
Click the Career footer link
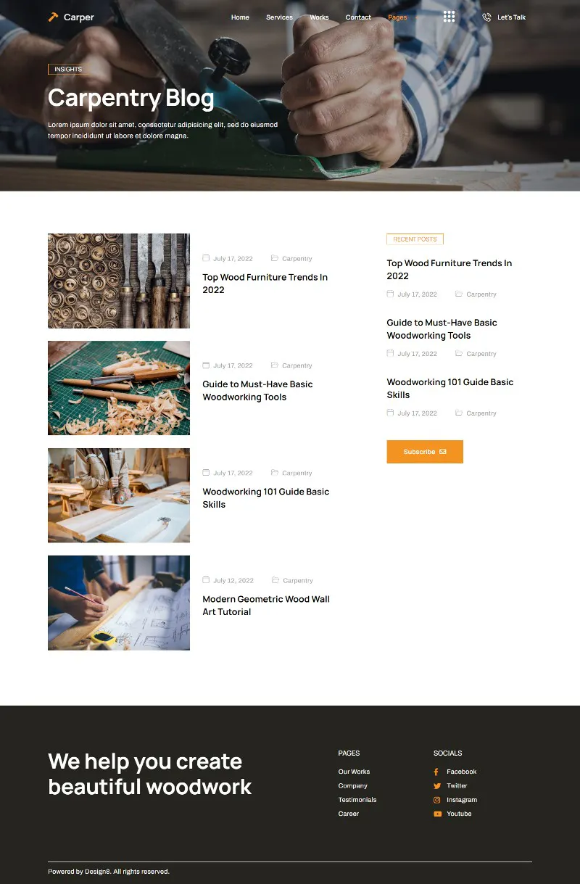click(x=349, y=814)
